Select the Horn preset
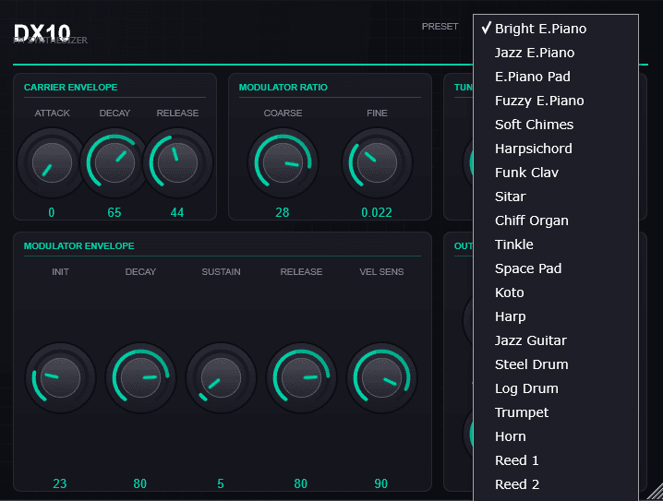Screen dimensions: 663x501 pyautogui.click(x=556, y=436)
